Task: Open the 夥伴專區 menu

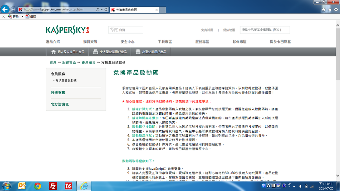Action: [x=239, y=42]
